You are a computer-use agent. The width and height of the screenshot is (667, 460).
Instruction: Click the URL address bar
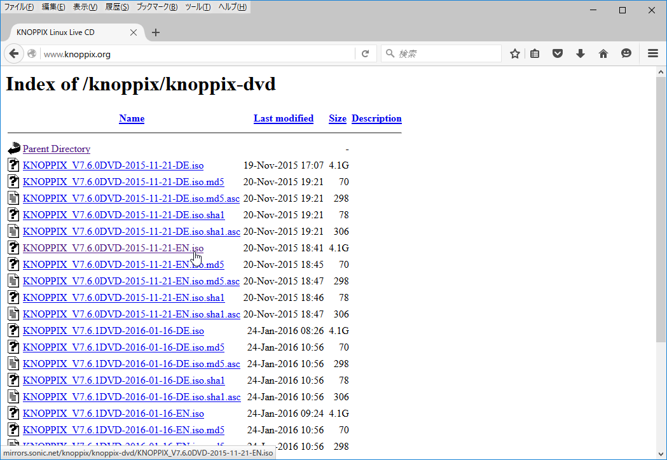196,54
